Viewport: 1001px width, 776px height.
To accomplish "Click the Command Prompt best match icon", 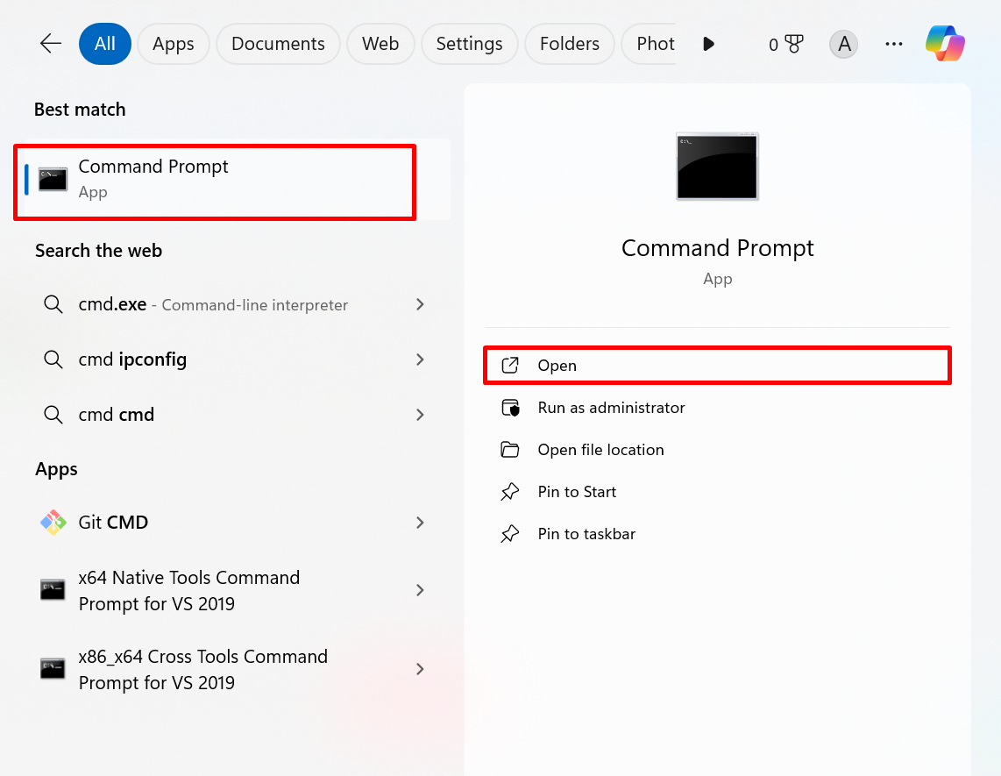I will [53, 180].
